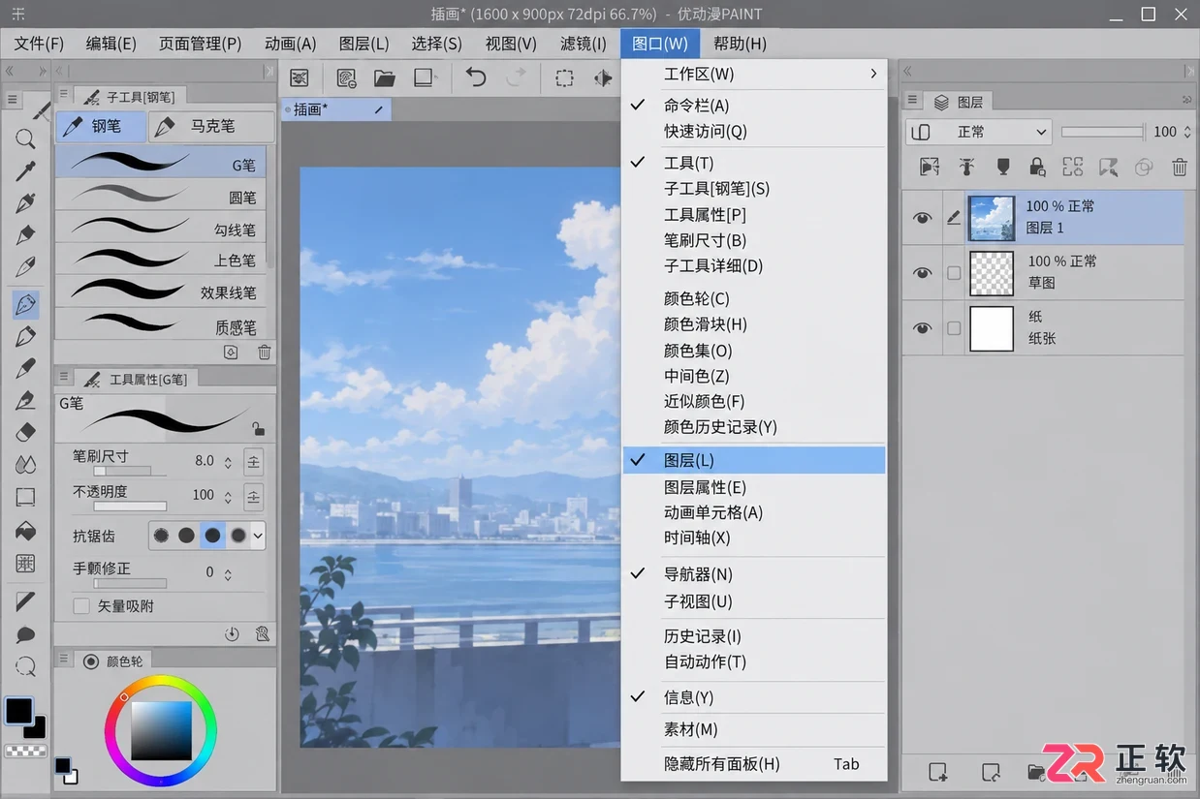Open the 滤镜(I) menu
Image resolution: width=1200 pixels, height=799 pixels.
584,44
